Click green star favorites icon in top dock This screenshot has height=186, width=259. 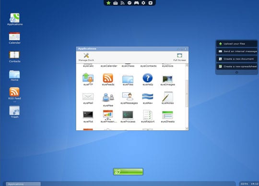point(108,3)
